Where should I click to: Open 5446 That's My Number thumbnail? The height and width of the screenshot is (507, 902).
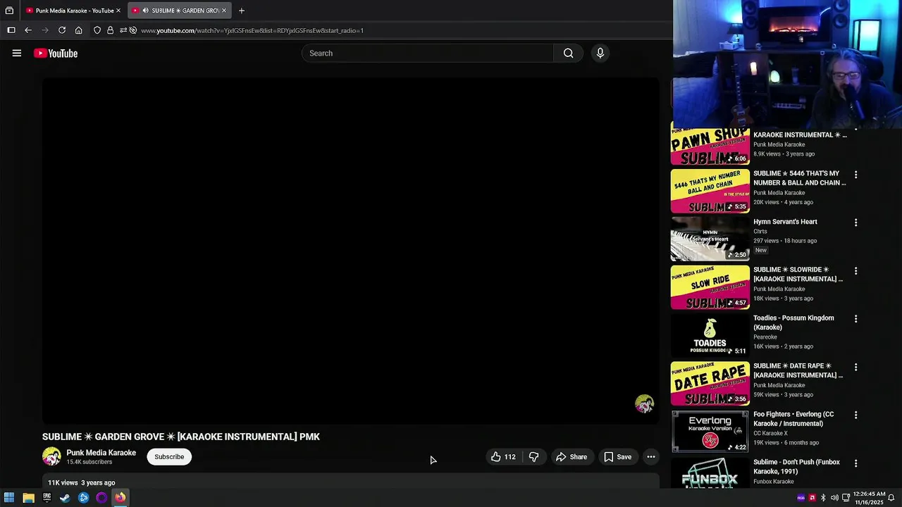coord(710,191)
